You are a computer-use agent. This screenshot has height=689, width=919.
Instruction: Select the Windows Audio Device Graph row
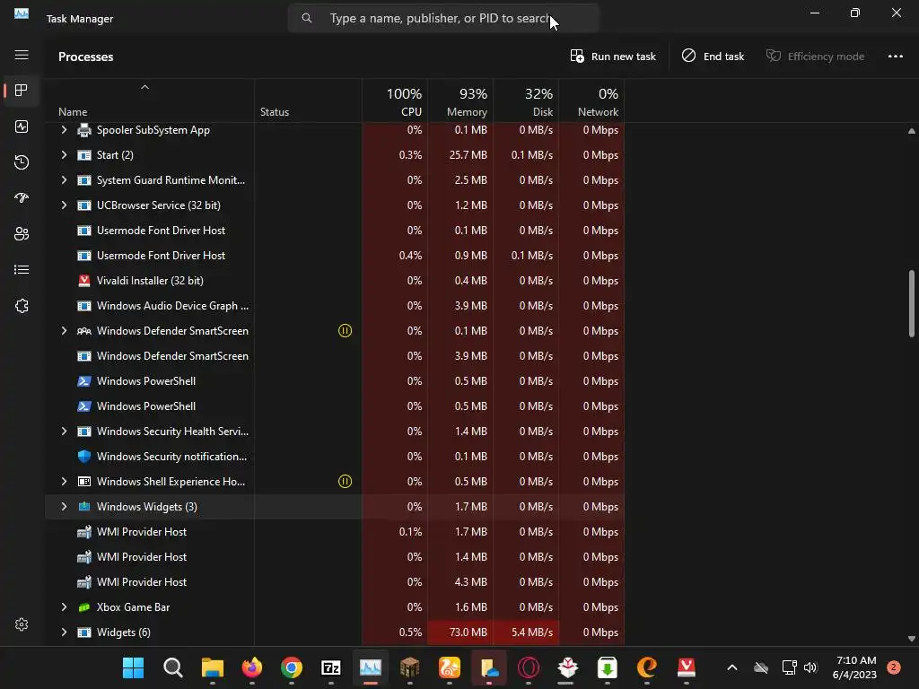click(x=335, y=306)
